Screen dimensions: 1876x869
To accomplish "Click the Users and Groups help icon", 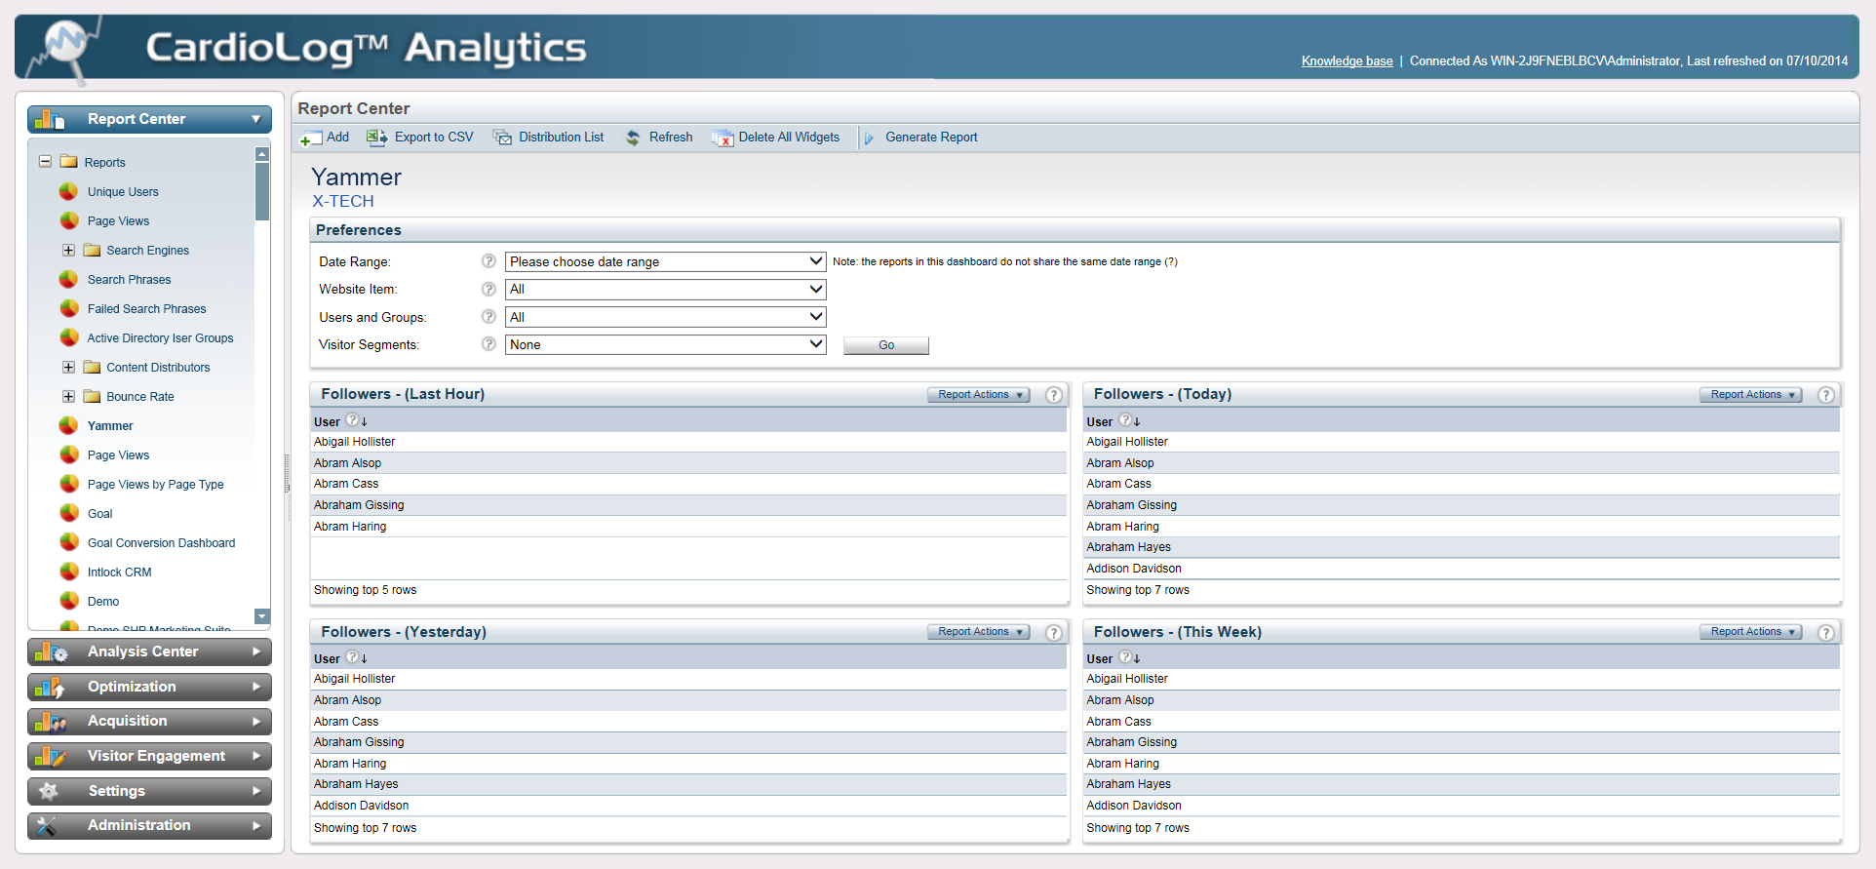I will pos(489,317).
